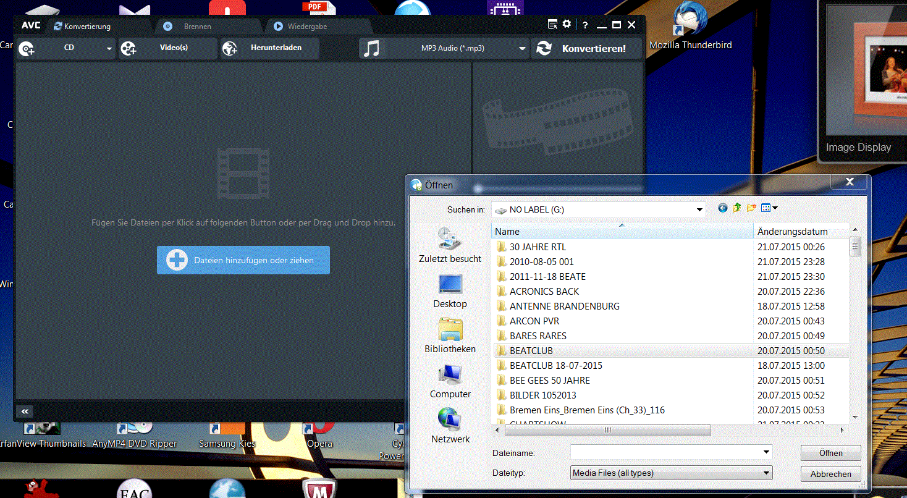Screen dimensions: 907x498
Task: Click the folder icon of BEATCLUB row
Action: point(501,351)
